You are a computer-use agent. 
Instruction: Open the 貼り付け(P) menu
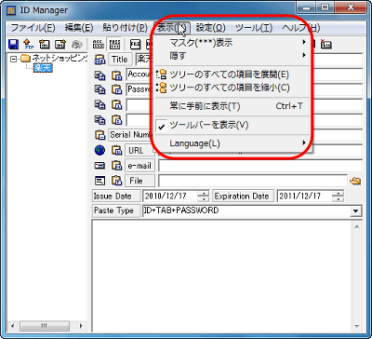(x=125, y=28)
